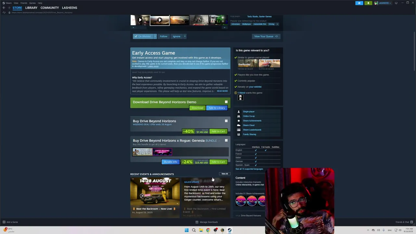
Task: Open Manage Downloads
Action: click(x=207, y=222)
